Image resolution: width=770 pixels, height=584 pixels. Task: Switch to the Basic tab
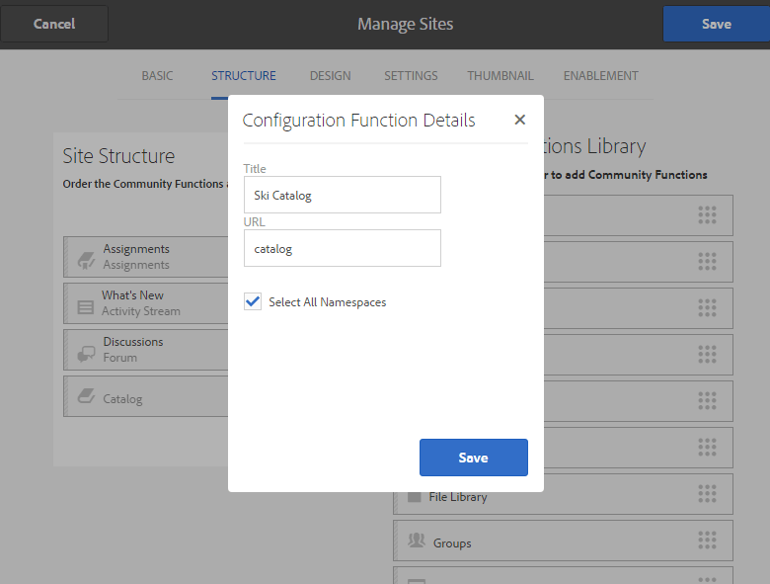coord(157,76)
